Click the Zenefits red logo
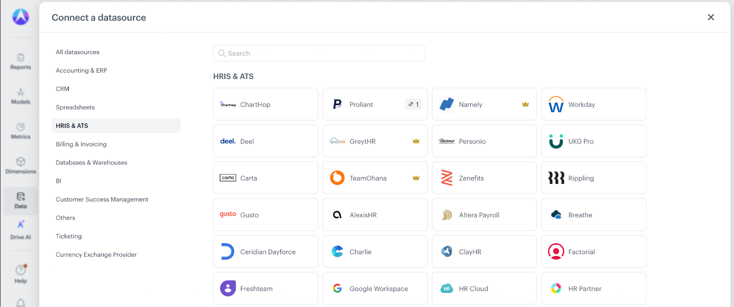This screenshot has height=307, width=734. tap(447, 178)
